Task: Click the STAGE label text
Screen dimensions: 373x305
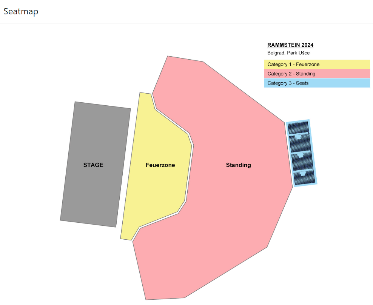Action: pos(93,165)
